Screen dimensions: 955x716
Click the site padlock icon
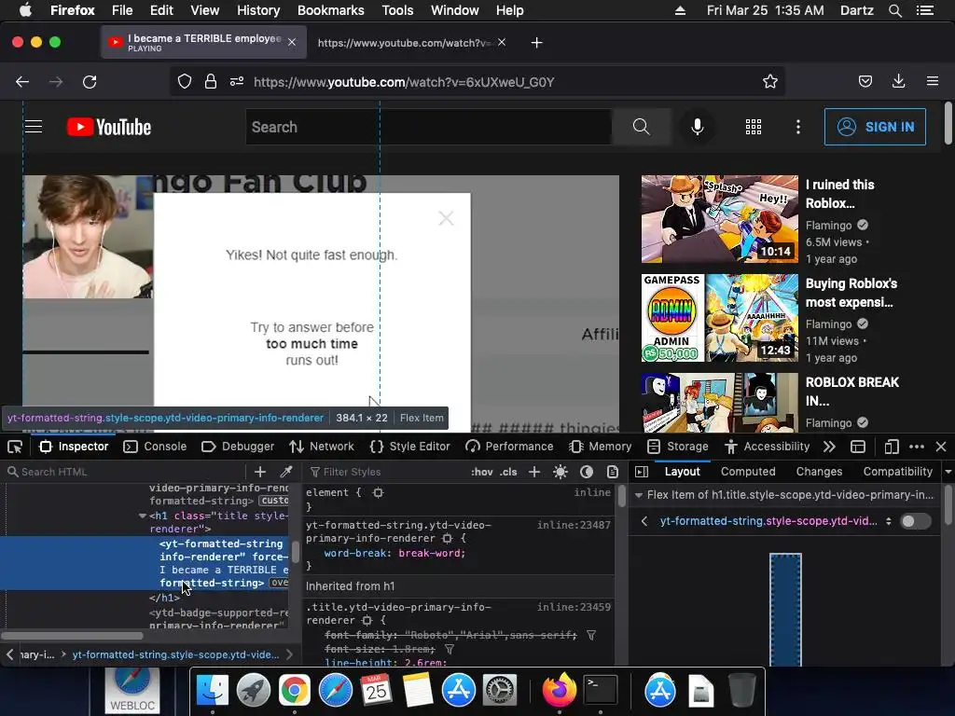point(211,82)
